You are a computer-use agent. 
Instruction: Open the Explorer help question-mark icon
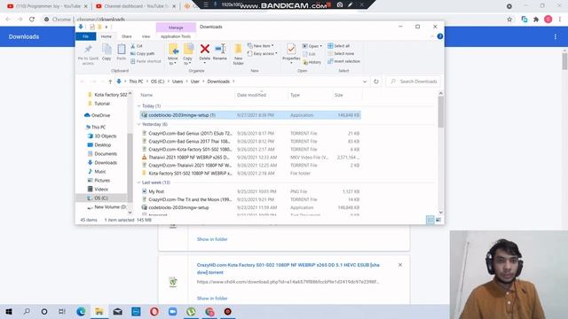pyautogui.click(x=440, y=36)
